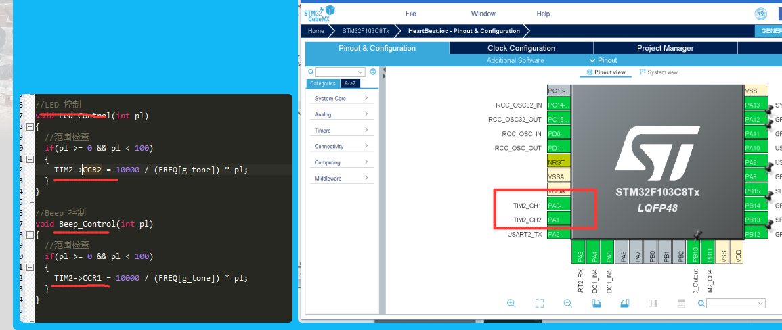This screenshot has height=330, width=782.
Task: Switch to System view
Action: (x=658, y=72)
